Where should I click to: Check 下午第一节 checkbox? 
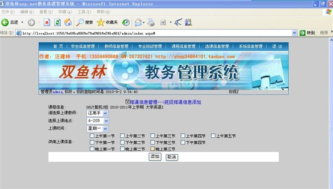(92, 142)
